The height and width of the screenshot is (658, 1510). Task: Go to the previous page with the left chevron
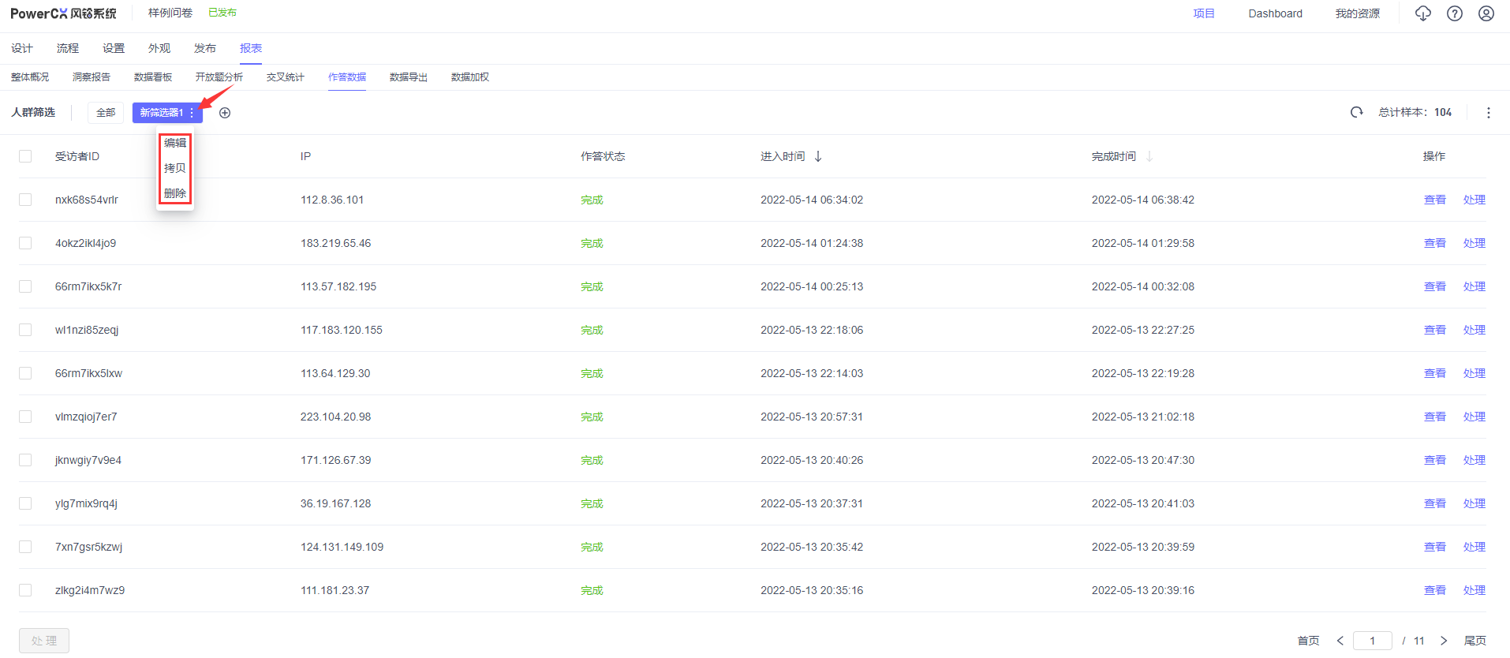point(1340,641)
